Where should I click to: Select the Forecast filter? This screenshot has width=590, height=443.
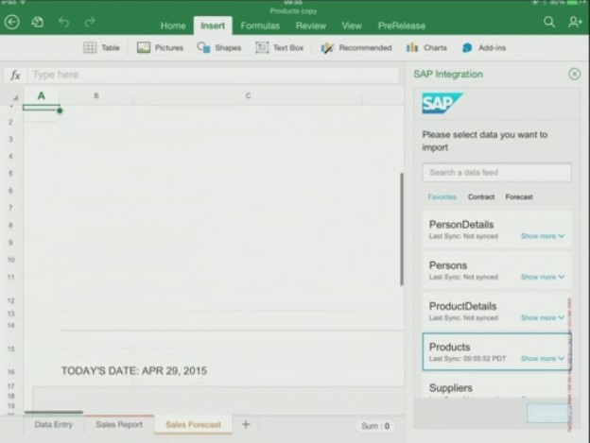coord(519,196)
